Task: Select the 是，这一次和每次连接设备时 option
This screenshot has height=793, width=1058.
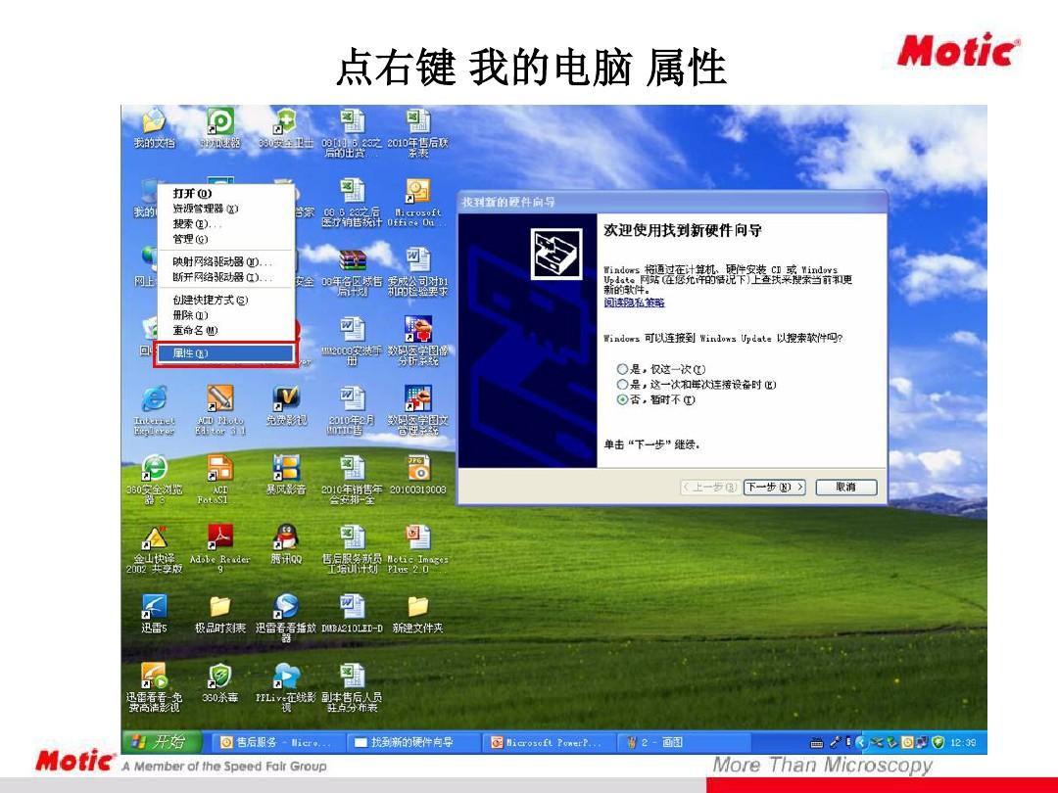Action: point(622,385)
